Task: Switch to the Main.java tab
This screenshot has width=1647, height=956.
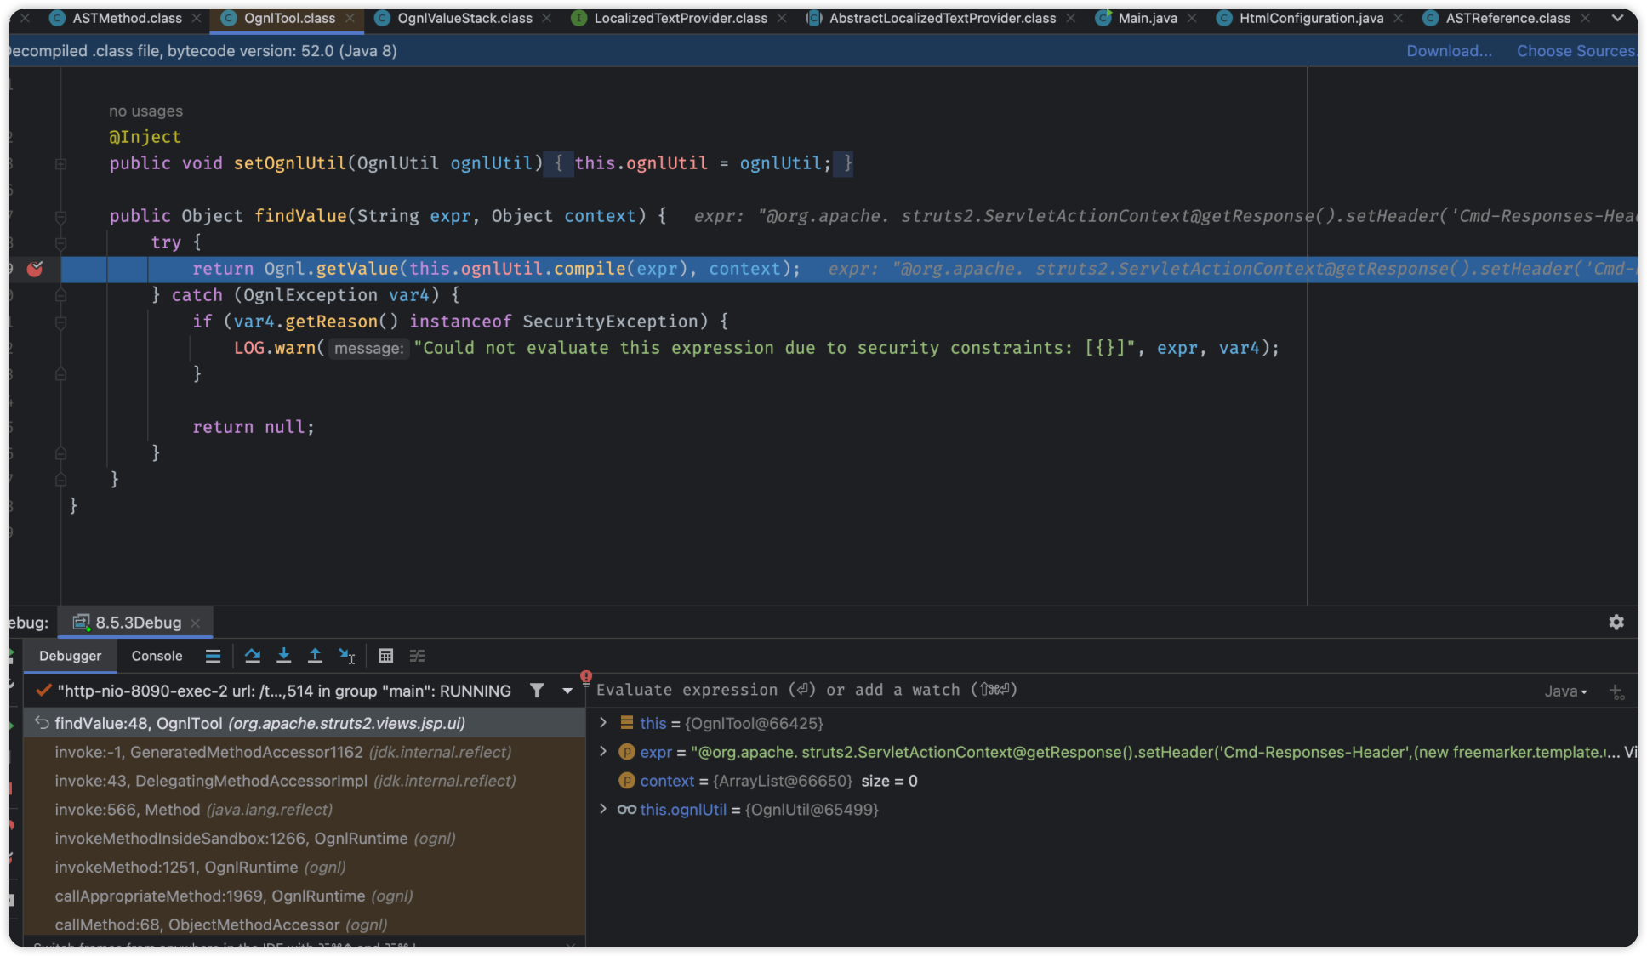Action: [1148, 18]
